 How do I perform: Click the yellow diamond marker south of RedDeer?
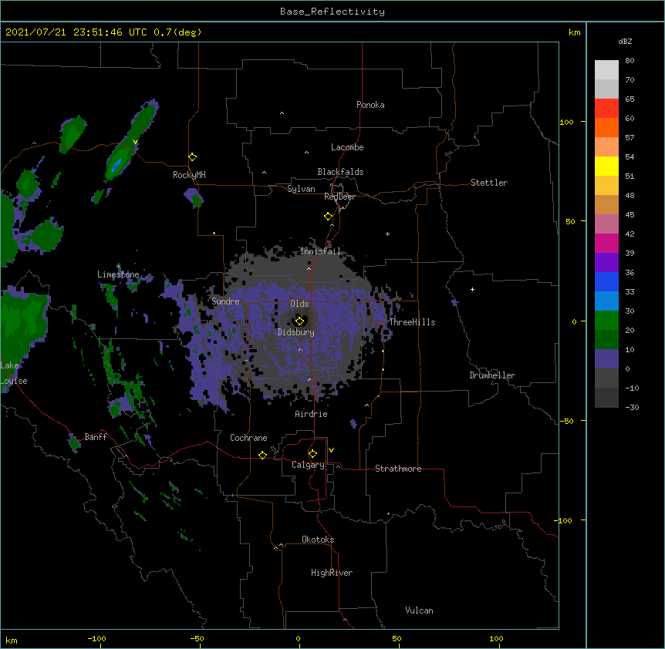[x=329, y=217]
